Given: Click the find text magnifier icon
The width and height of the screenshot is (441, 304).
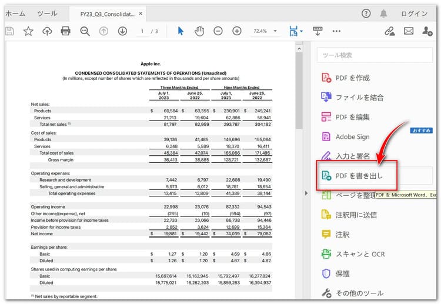Looking at the screenshot, I should click(x=85, y=31).
